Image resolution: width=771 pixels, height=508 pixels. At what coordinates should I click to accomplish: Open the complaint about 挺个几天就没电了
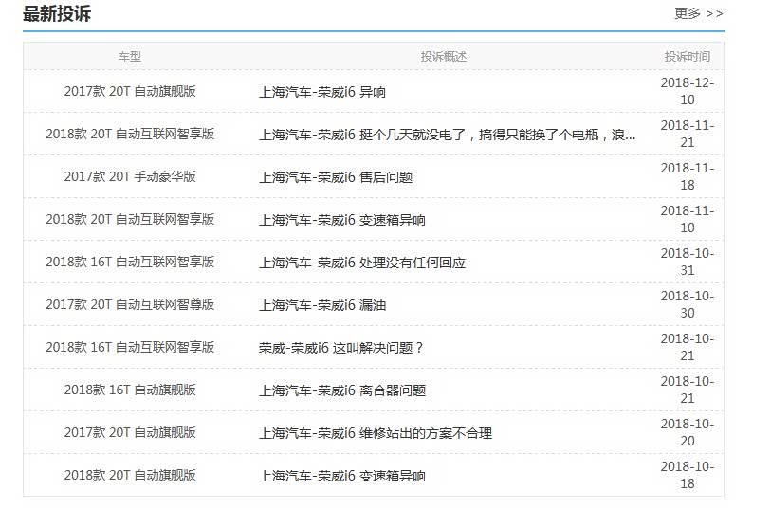(x=447, y=135)
